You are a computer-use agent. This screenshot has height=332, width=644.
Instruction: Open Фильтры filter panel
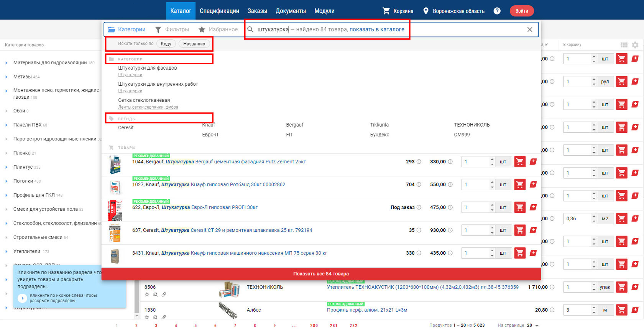pos(172,29)
